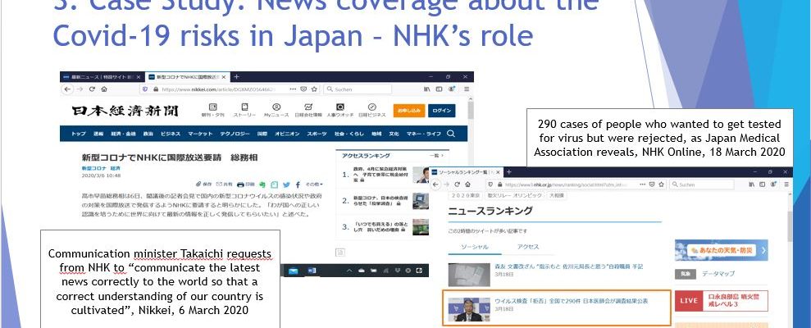Open ranking item 1 in アクセスランキング
Viewport: 811px width, 328px height.
[381, 175]
